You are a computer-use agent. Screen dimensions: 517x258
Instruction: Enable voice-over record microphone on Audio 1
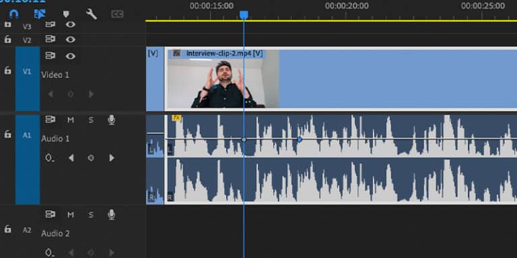(112, 120)
